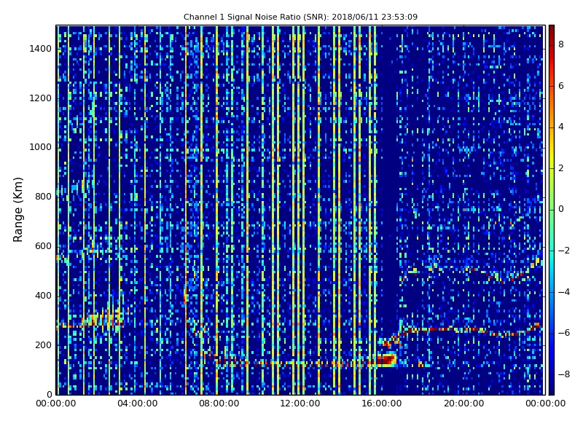Viewport: 583px width, 437px height.
Task: Click the colorbar label 6
Action: [x=561, y=86]
